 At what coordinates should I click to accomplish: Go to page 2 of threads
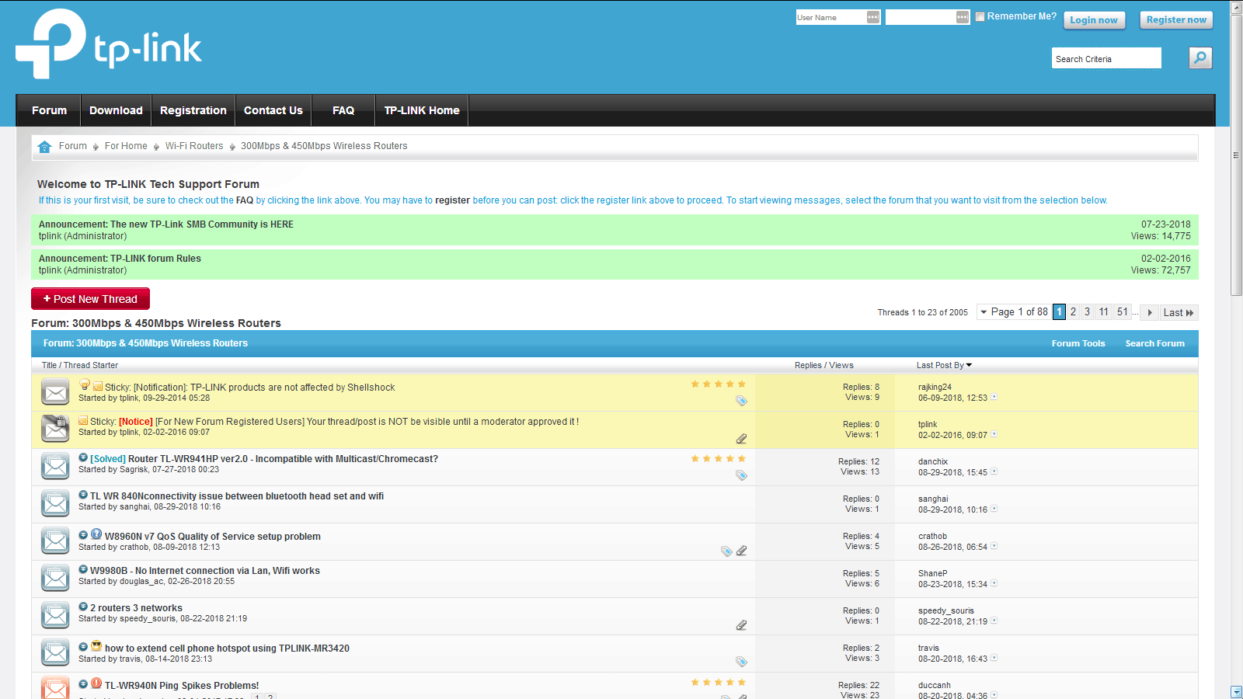pos(1073,311)
